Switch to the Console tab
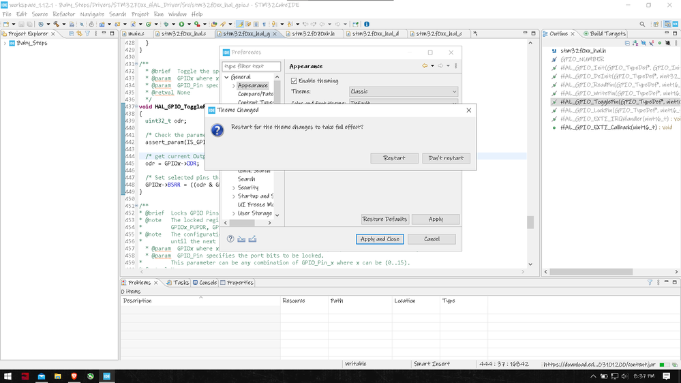 click(x=205, y=282)
